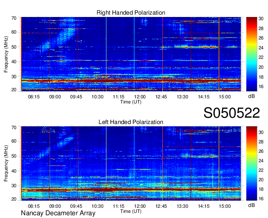Click 30 MHz frequency tick, Left Handed plot

click(x=14, y=186)
